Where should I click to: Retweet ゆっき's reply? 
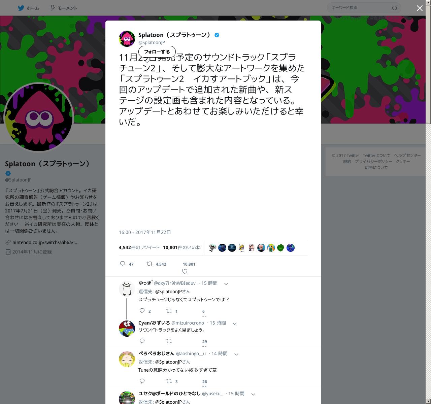coord(169,311)
